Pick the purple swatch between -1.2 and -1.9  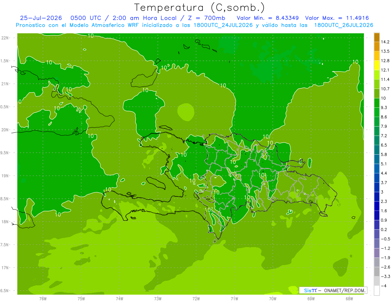point(377,253)
